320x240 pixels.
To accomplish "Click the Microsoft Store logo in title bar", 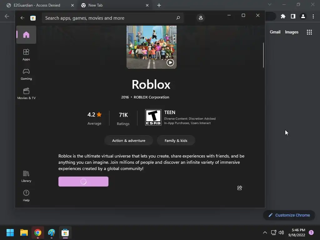I will coord(33,18).
